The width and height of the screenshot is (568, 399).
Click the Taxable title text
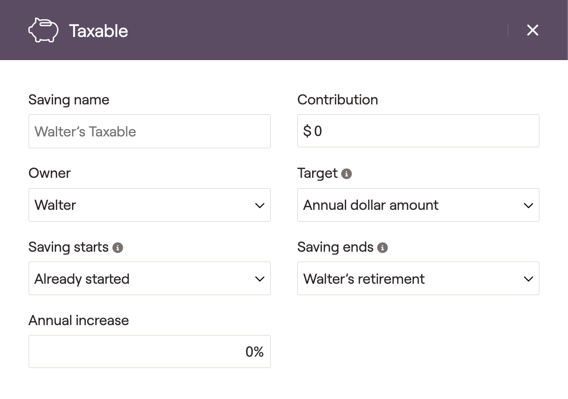click(99, 31)
